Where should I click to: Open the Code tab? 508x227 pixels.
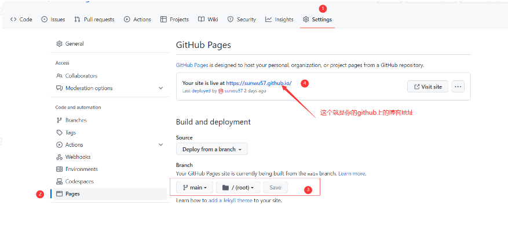pos(21,20)
